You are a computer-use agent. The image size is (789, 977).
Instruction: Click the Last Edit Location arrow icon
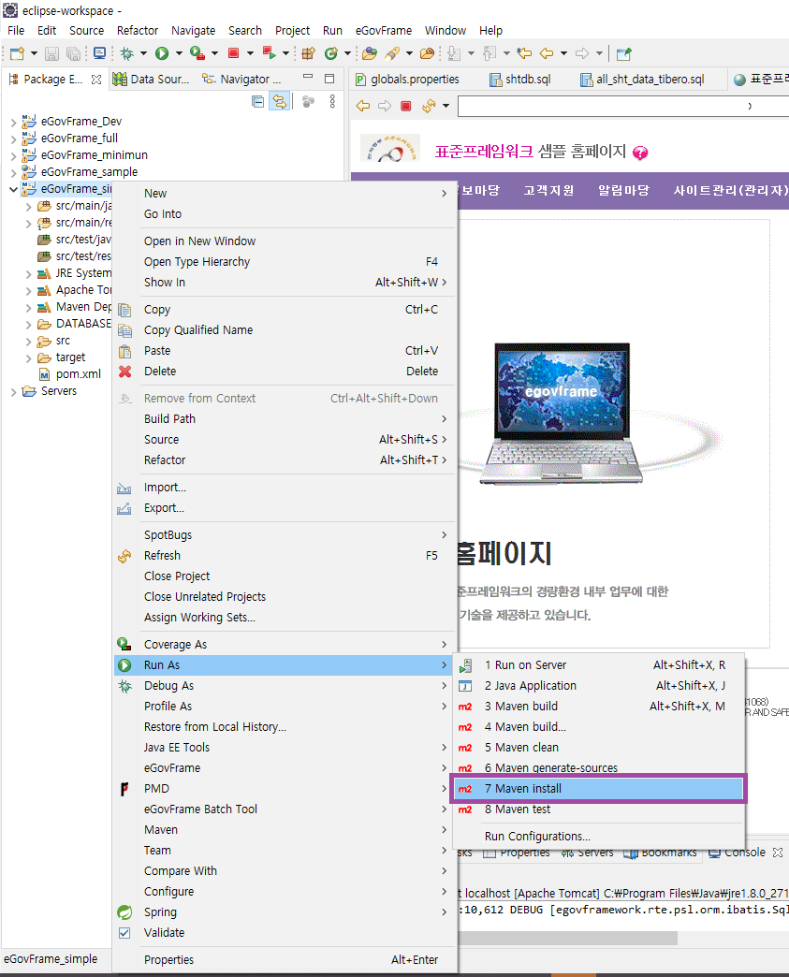click(524, 53)
